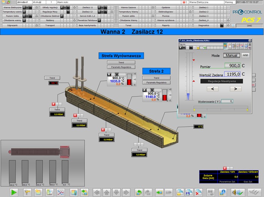This screenshot has width=264, height=197.
Task: Click Trend button under Strefa Wyrównawcza
Action: click(x=121, y=62)
